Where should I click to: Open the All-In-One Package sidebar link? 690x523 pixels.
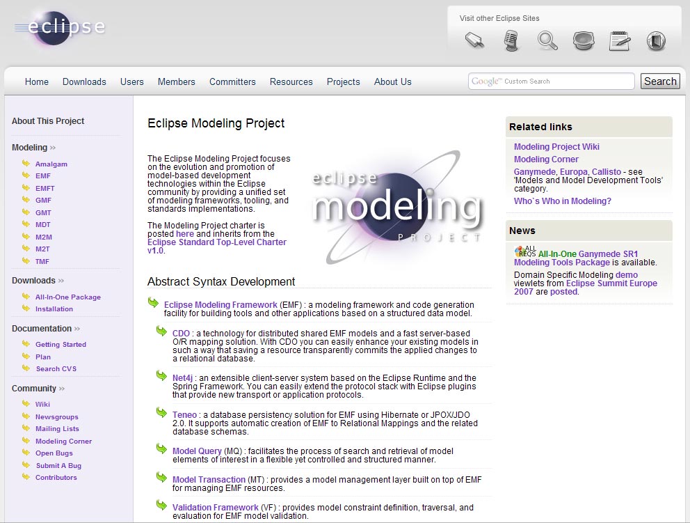point(67,297)
